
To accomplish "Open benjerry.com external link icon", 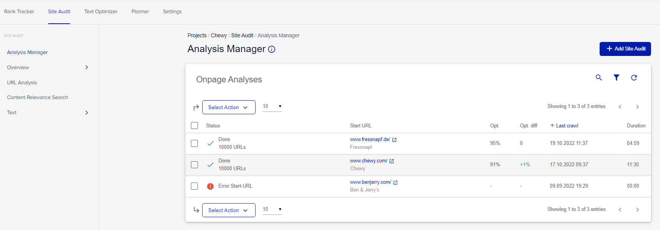I will coord(395,183).
